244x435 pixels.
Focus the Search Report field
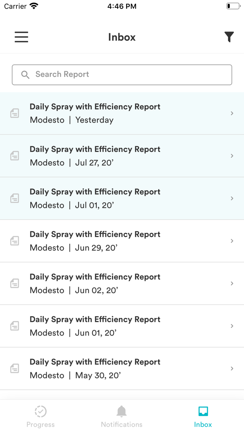(x=129, y=74)
